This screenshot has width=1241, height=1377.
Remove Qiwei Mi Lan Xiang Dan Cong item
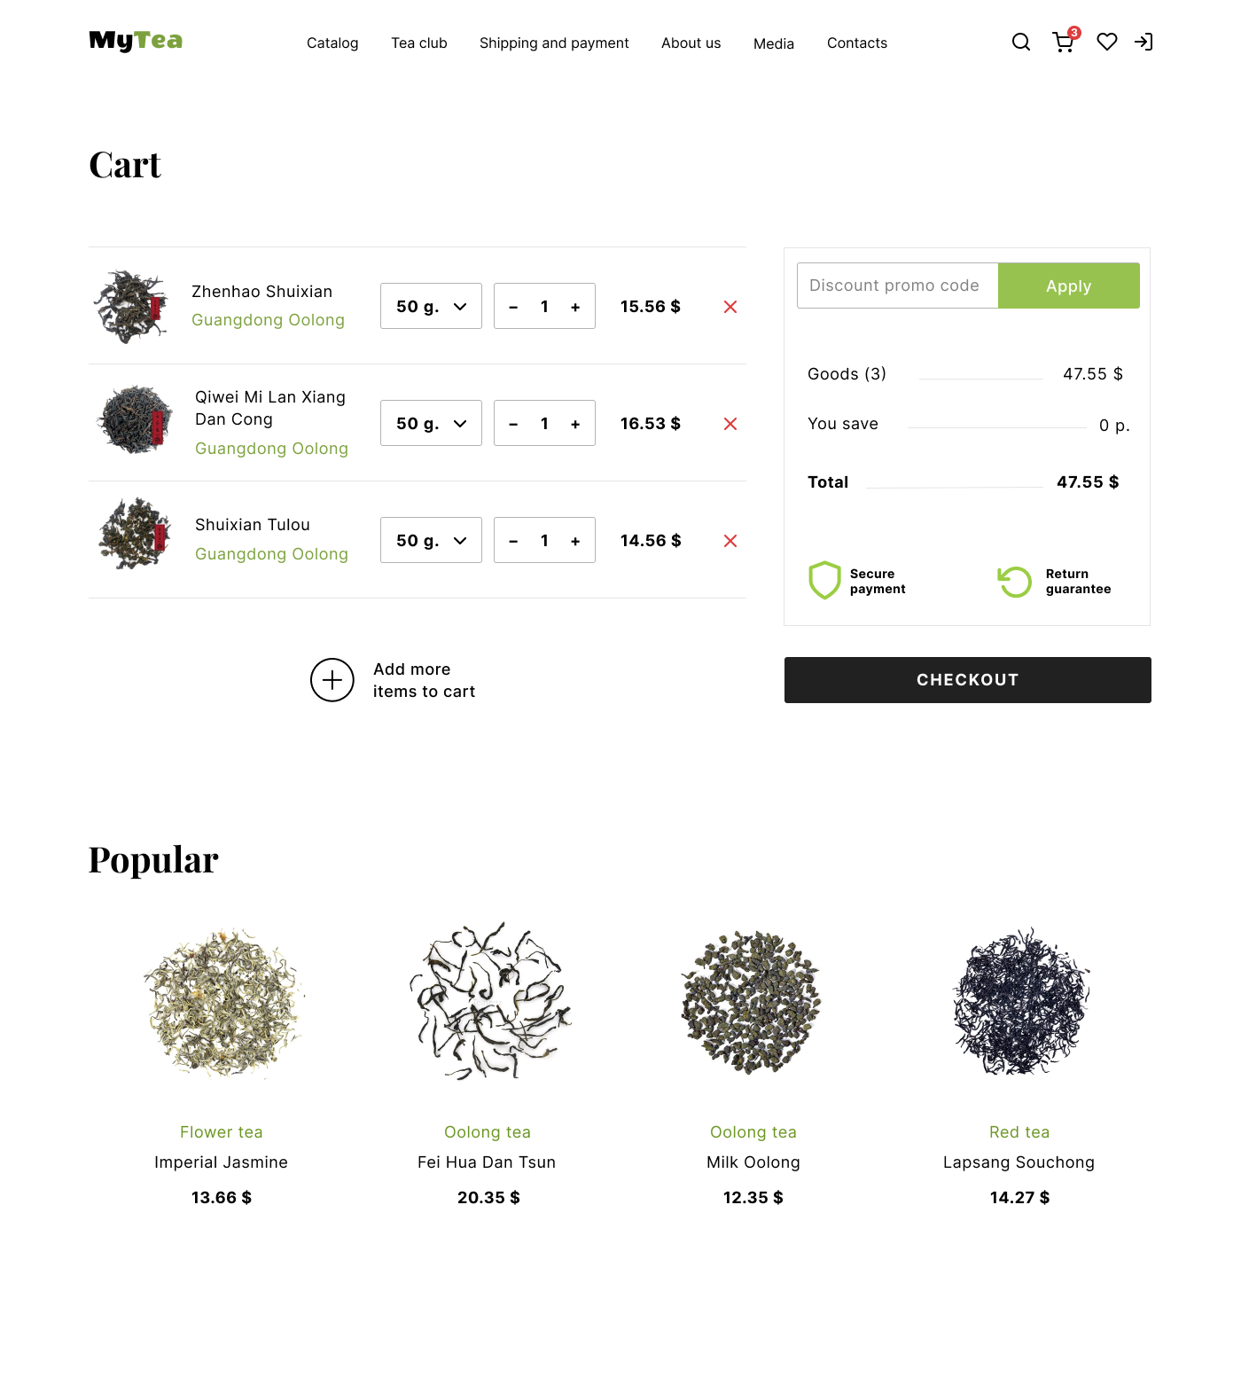click(730, 424)
